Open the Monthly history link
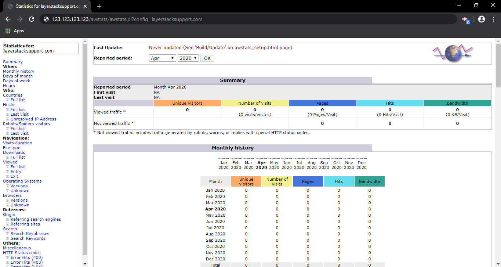The image size is (501, 267). pos(19,71)
